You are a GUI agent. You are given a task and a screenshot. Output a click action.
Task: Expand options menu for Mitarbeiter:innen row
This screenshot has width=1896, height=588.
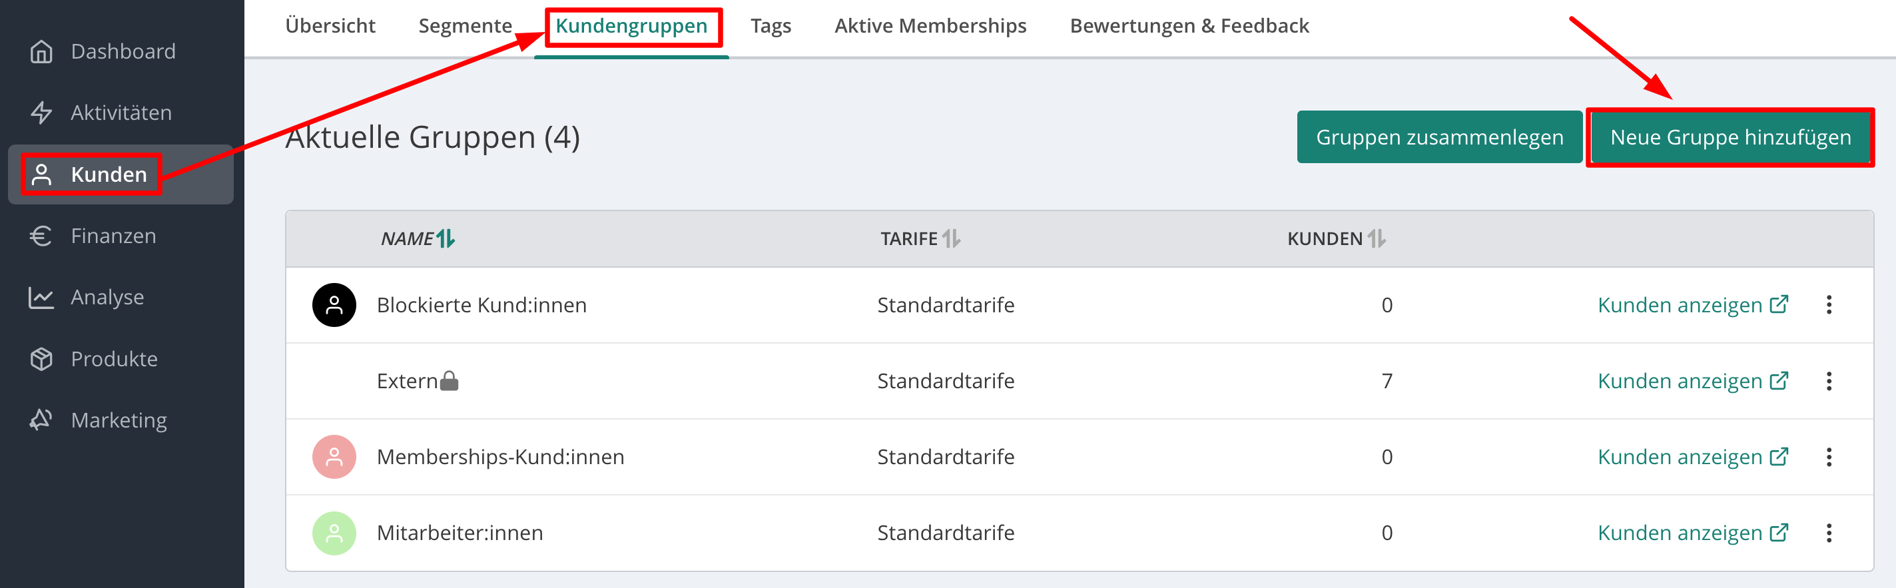coord(1829,533)
